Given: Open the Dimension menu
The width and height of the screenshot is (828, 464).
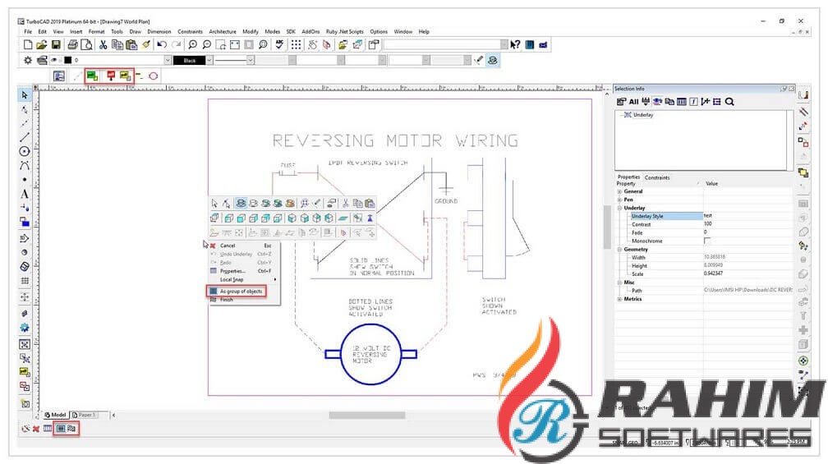Looking at the screenshot, I should (159, 32).
